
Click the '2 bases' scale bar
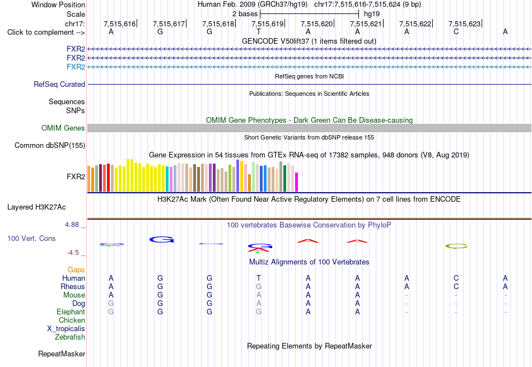[309, 14]
